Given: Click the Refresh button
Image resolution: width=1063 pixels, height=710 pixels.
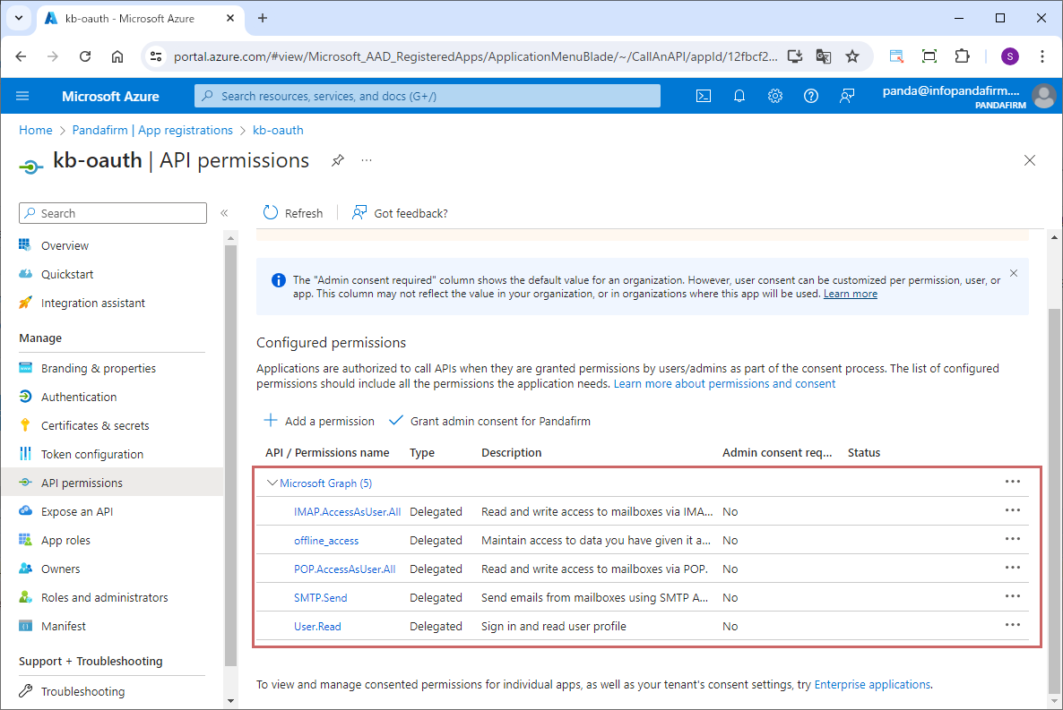Looking at the screenshot, I should (x=293, y=213).
